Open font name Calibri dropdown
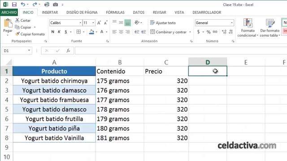This screenshot has height=161, width=287. tap(80, 23)
